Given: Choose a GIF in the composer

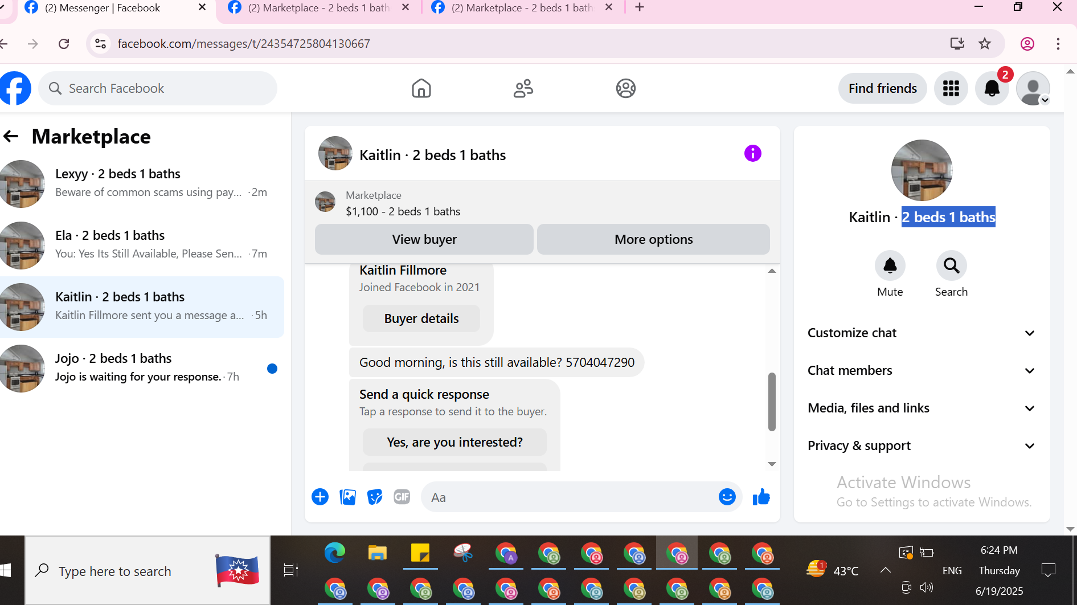Looking at the screenshot, I should click(402, 497).
